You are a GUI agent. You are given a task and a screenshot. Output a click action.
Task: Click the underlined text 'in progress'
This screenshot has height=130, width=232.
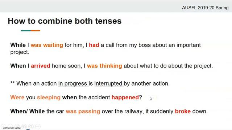pyautogui.click(x=72, y=83)
